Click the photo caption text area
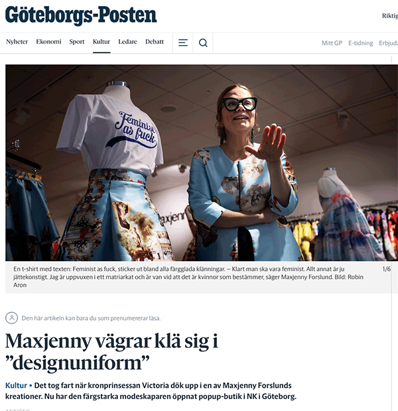 point(188,277)
